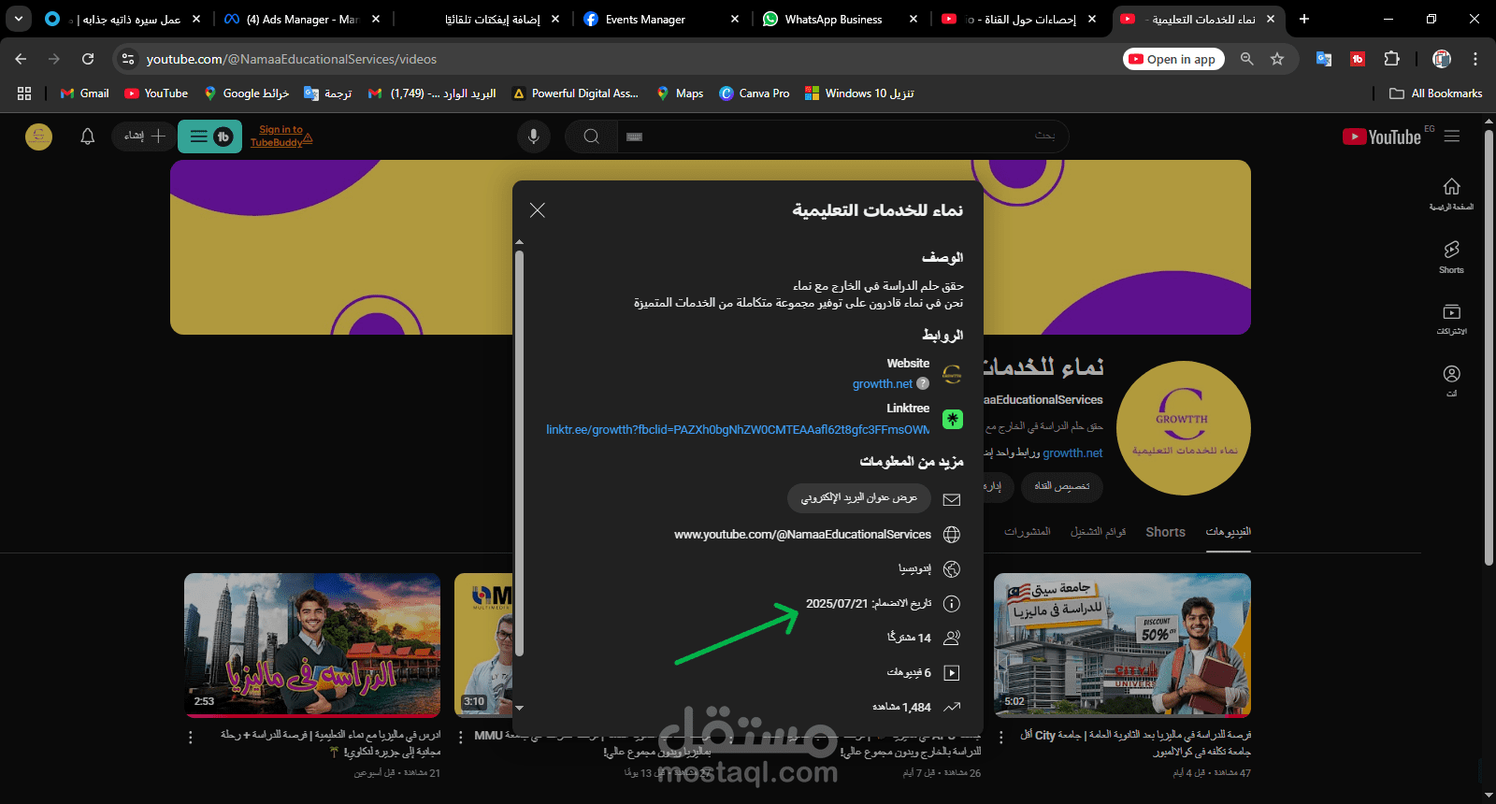The image size is (1496, 804).
Task: Open options menu for the 2:53 video
Action: pyautogui.click(x=191, y=738)
